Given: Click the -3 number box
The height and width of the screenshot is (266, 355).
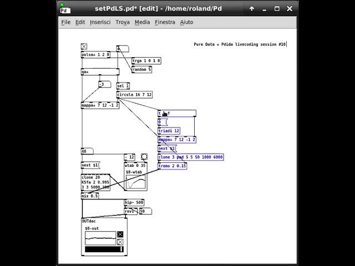Looking at the screenshot, I should (x=105, y=84).
